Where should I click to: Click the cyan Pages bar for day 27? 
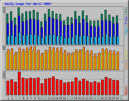107,39
